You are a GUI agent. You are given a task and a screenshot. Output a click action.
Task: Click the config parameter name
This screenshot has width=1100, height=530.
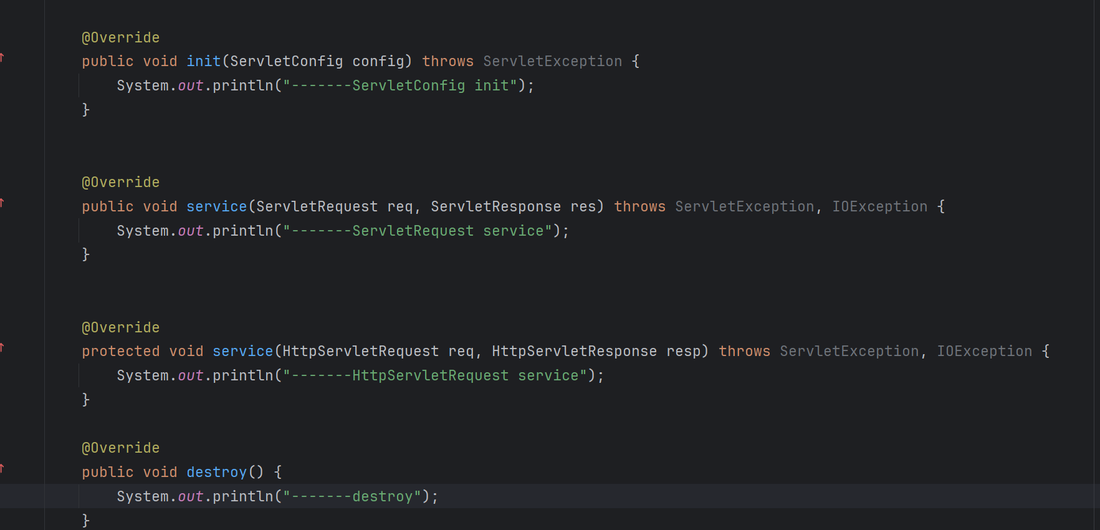(x=378, y=61)
